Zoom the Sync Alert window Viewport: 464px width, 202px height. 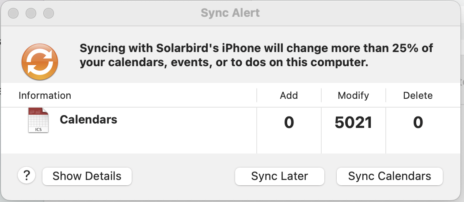(x=48, y=13)
